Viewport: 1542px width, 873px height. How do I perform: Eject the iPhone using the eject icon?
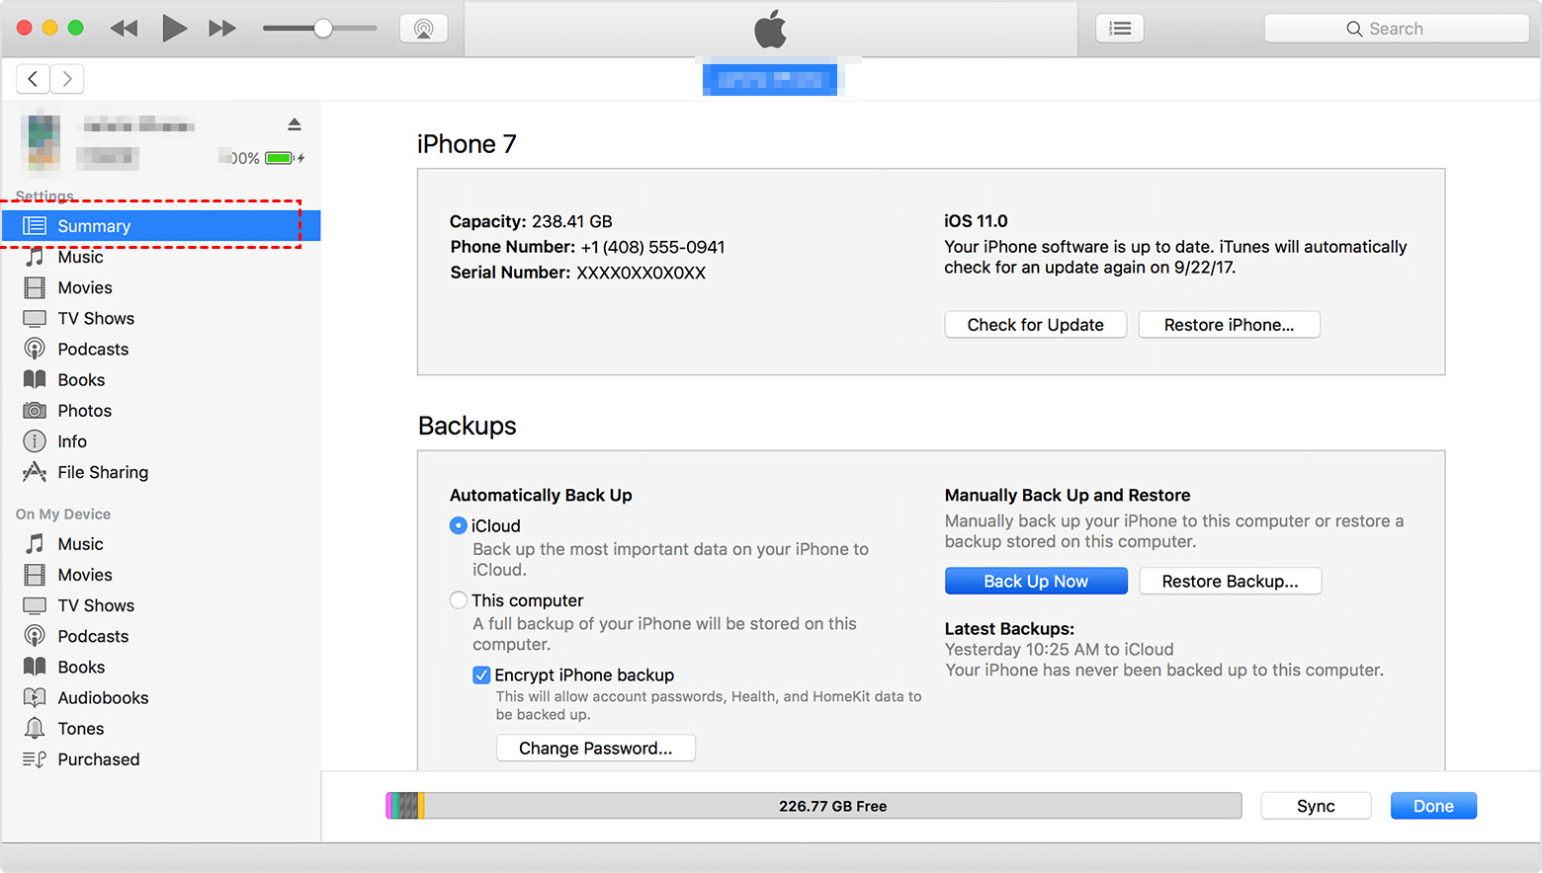click(295, 124)
